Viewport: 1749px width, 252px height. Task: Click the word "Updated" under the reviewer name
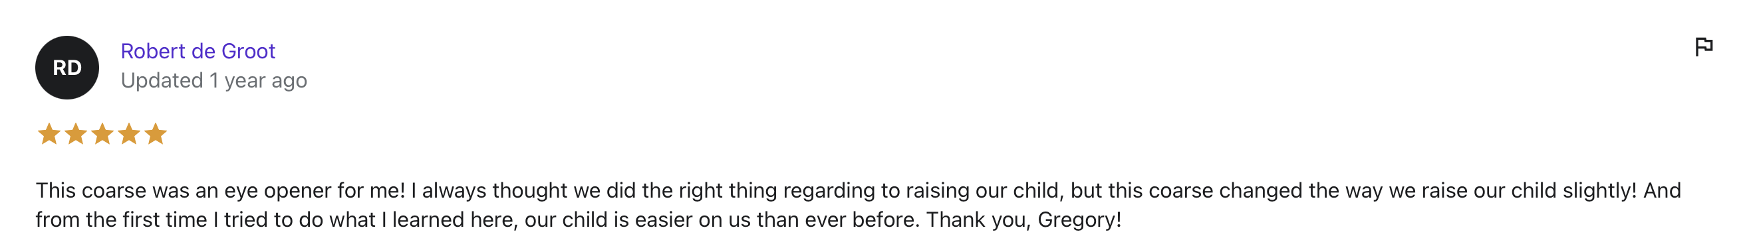[x=162, y=81]
